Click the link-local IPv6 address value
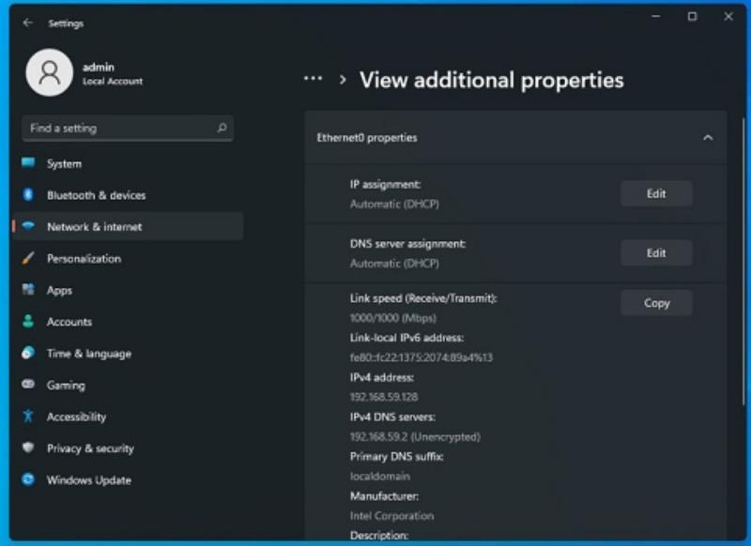The height and width of the screenshot is (546, 751). pyautogui.click(x=421, y=357)
